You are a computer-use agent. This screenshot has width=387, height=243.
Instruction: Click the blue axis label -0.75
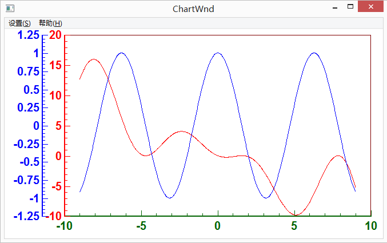(x=26, y=180)
